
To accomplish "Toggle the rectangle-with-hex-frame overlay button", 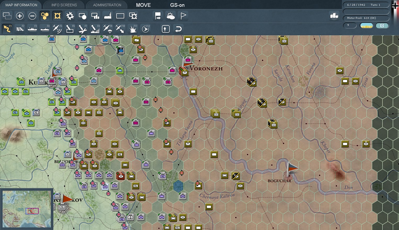I will tap(133, 16).
